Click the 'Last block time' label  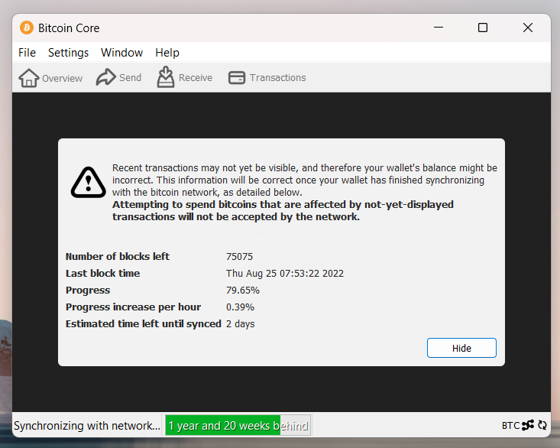(103, 273)
